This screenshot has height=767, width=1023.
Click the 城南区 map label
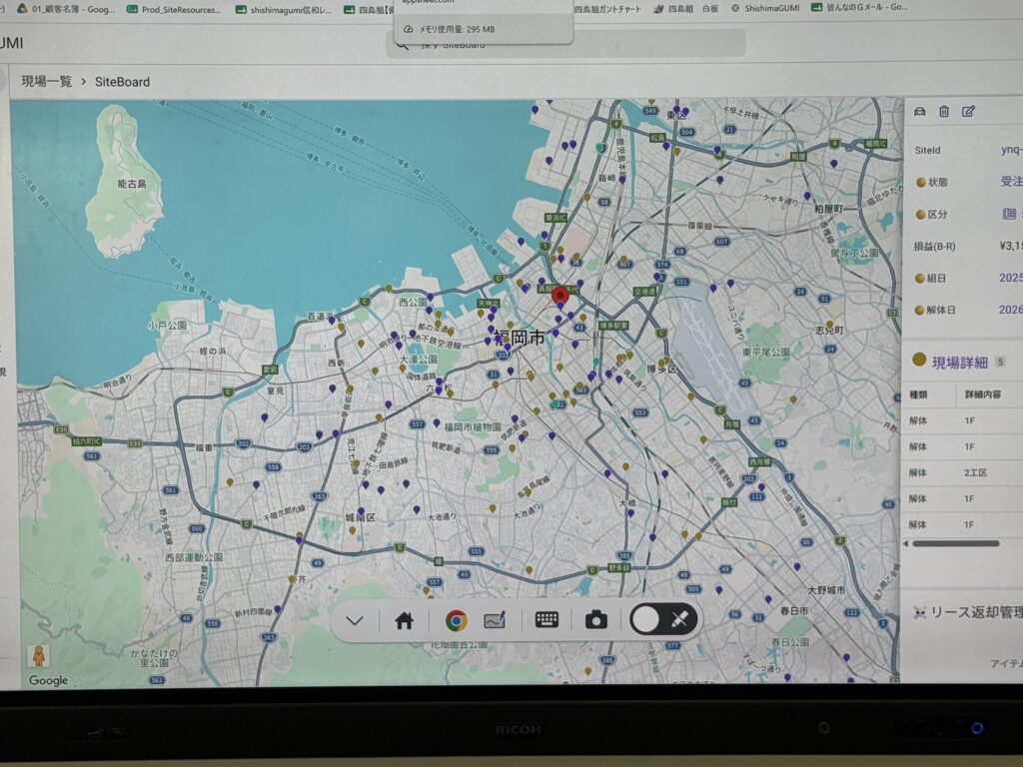(x=361, y=517)
